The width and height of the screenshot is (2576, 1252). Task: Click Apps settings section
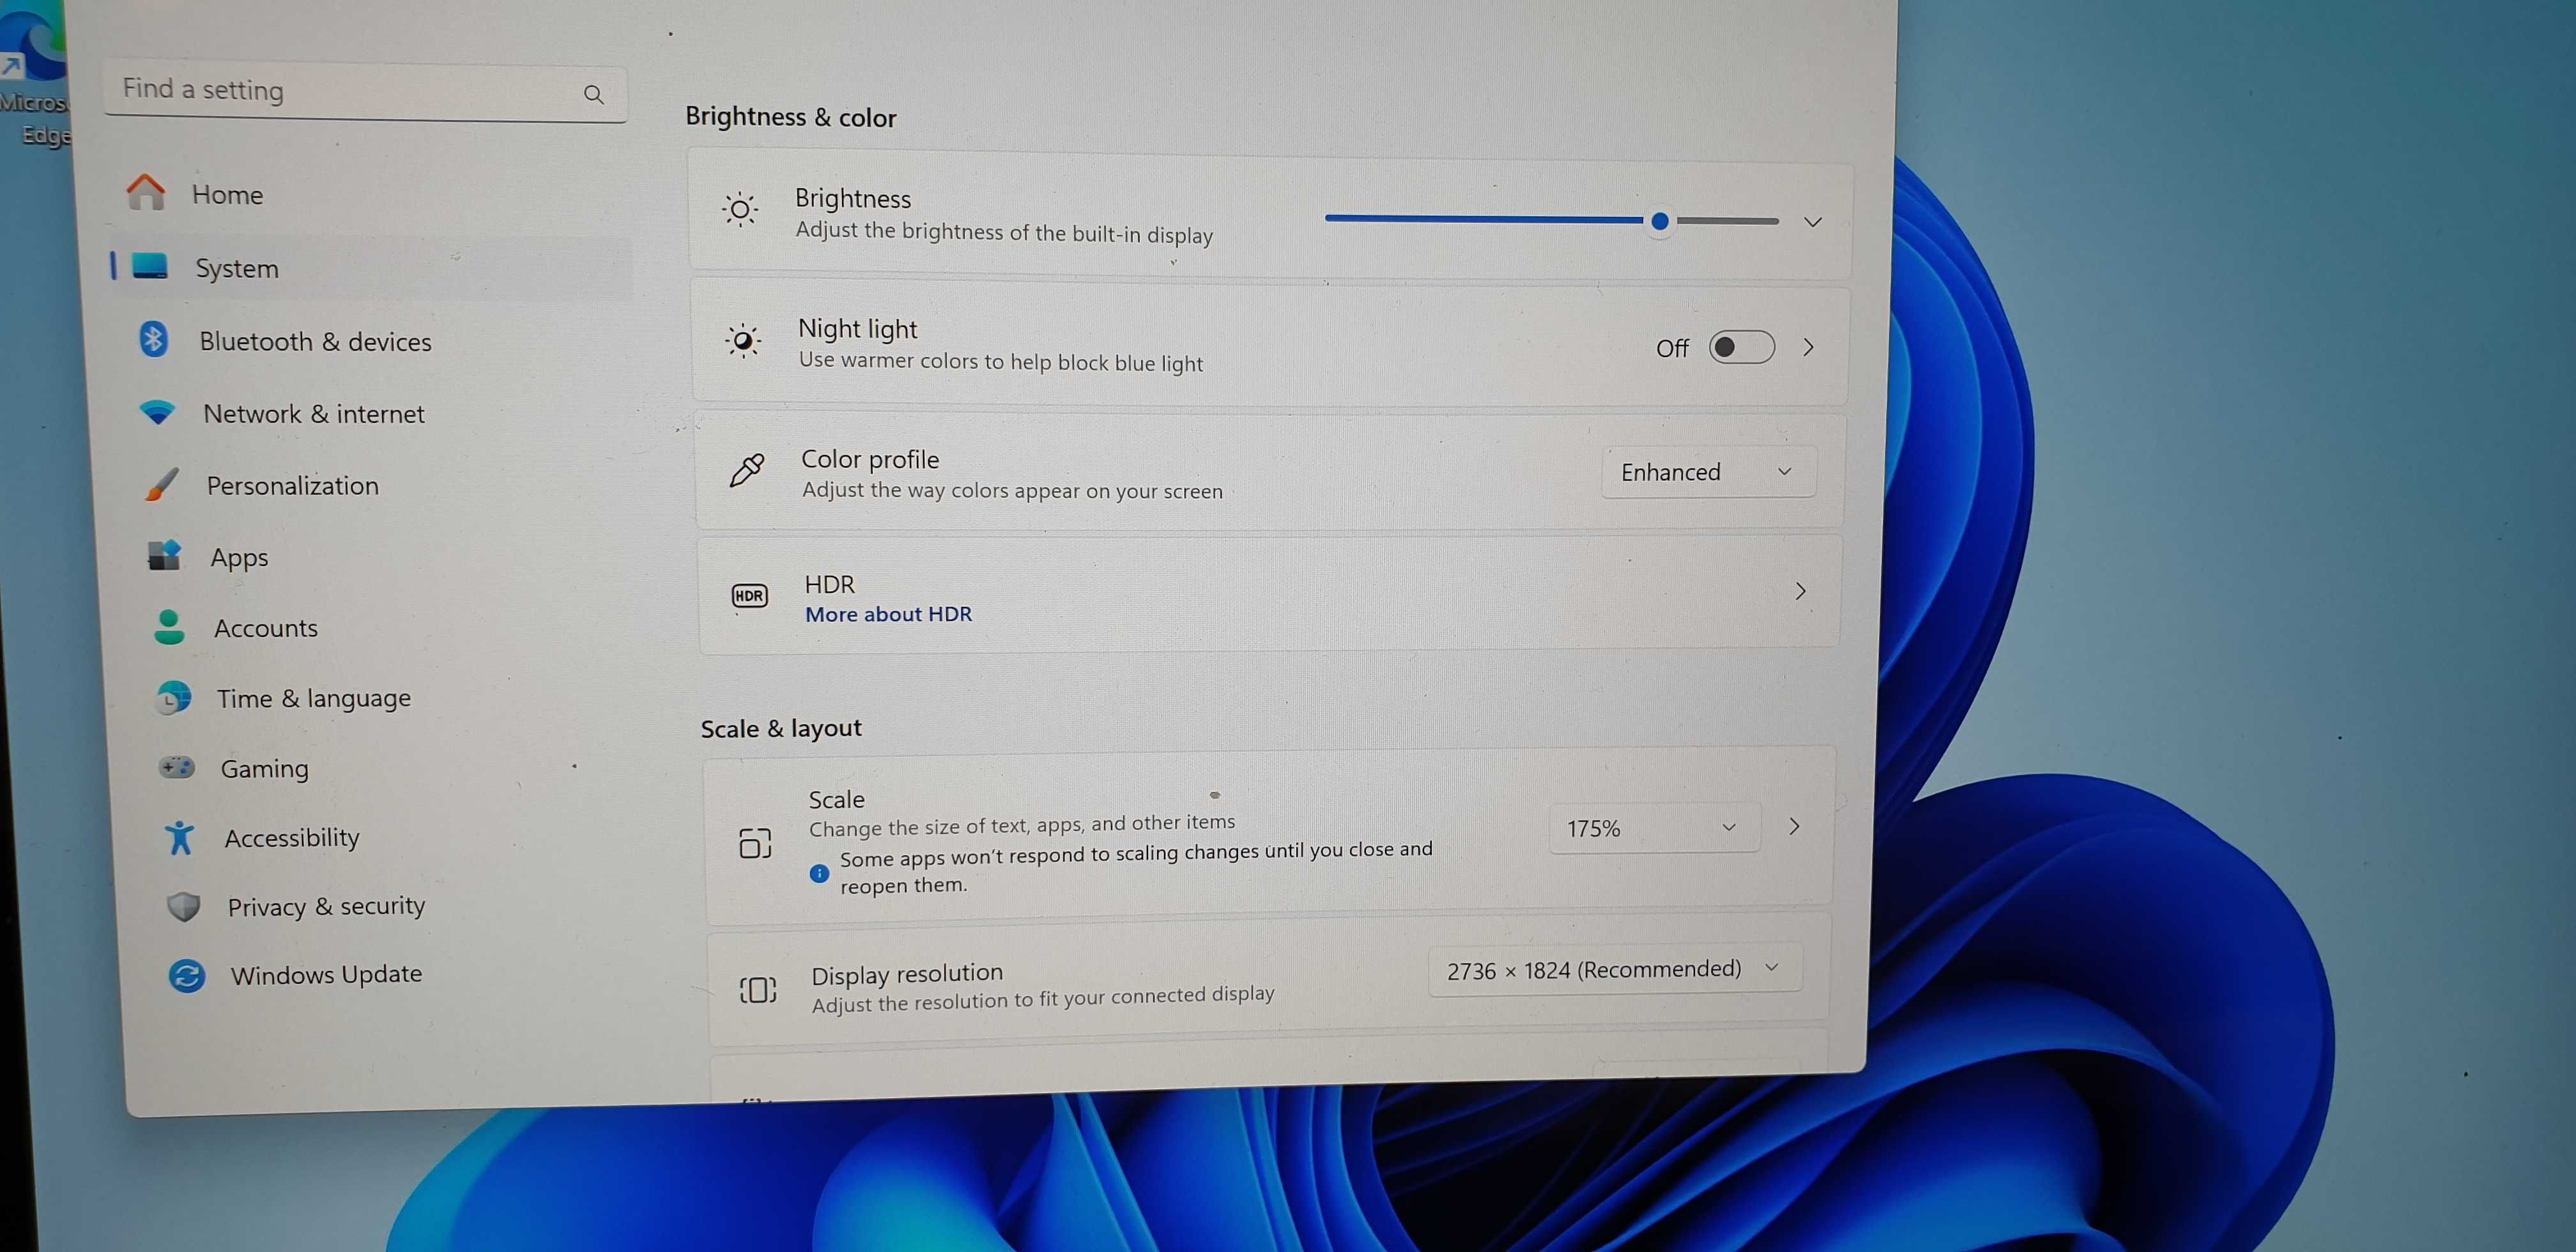(x=236, y=555)
